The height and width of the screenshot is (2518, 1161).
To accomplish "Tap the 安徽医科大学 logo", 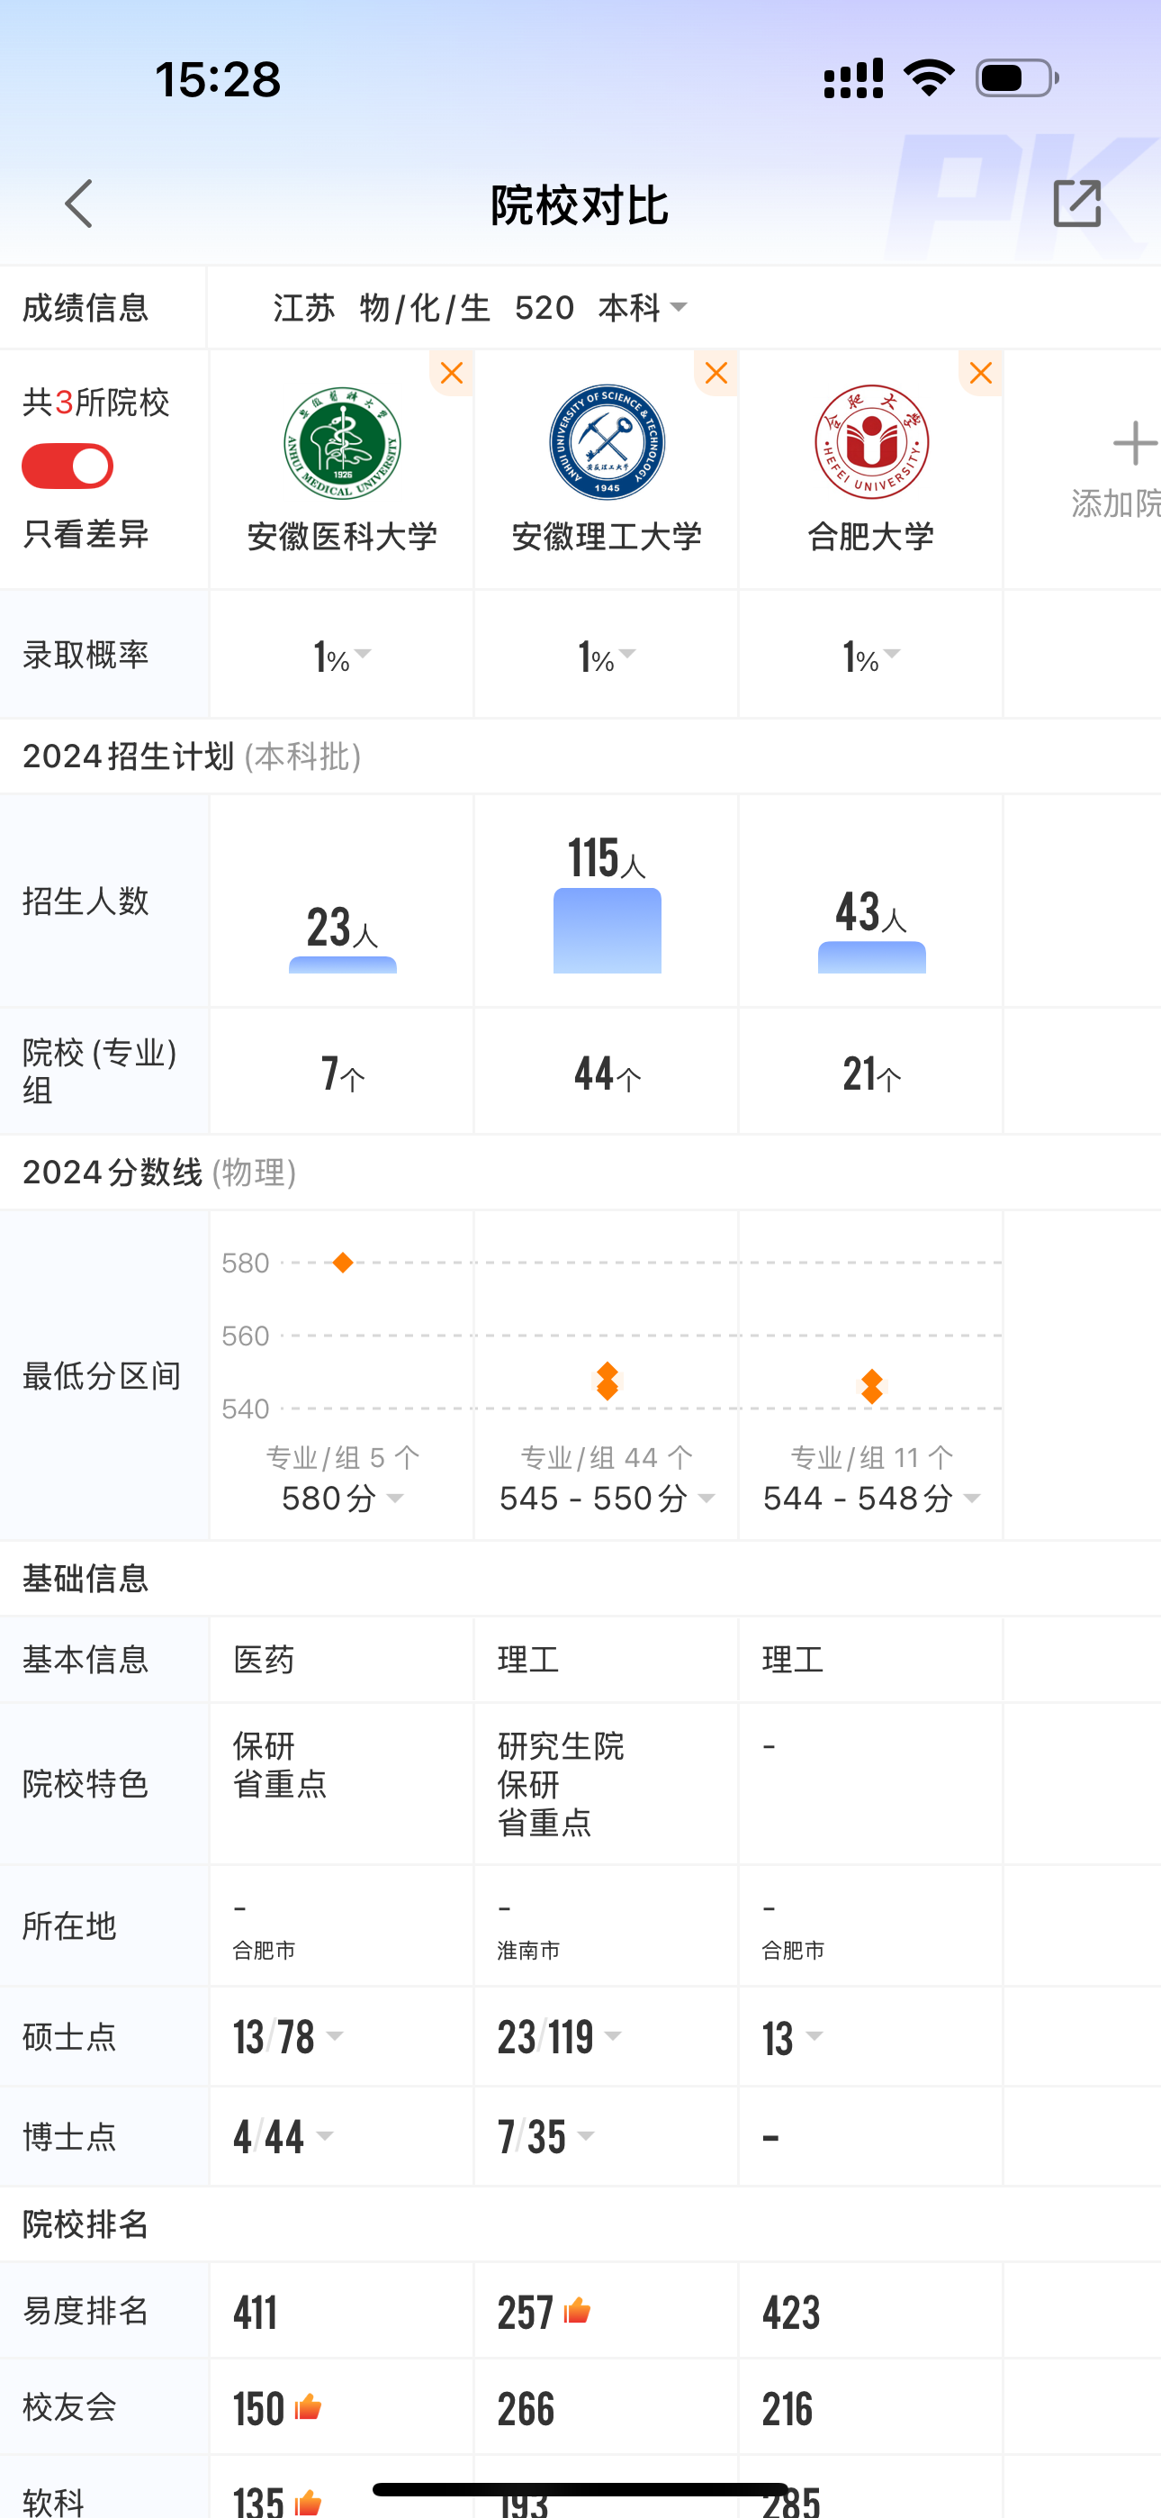I will (342, 443).
